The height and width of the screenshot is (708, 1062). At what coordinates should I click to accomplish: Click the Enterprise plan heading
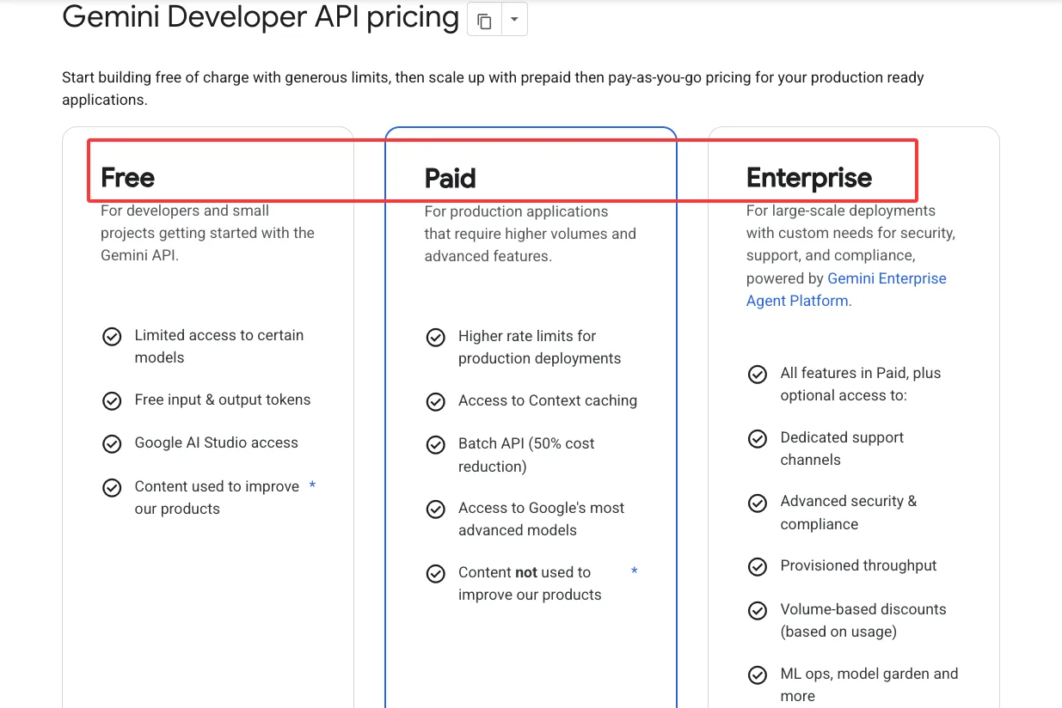point(809,177)
